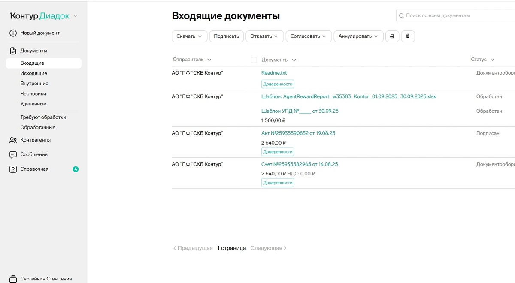This screenshot has width=515, height=283.
Task: Click Доверенности tag under Счет №25935582945
Action: tap(278, 183)
